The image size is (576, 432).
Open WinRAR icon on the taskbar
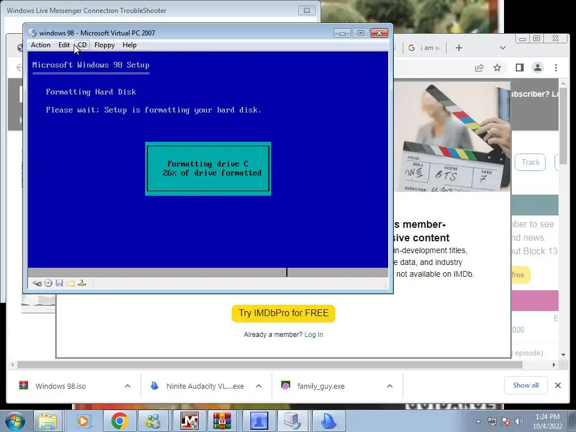pyautogui.click(x=223, y=421)
